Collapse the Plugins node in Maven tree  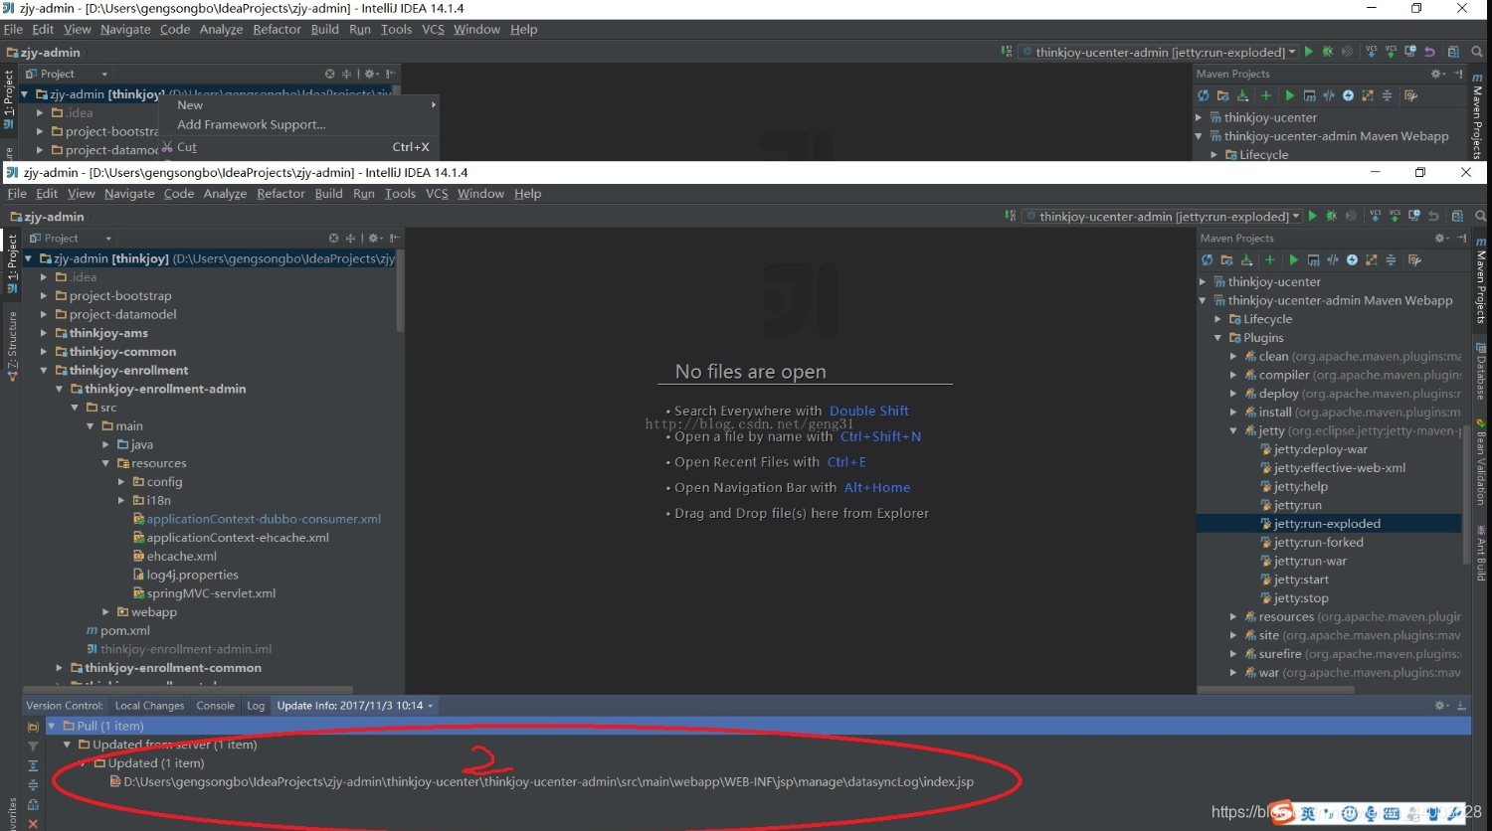(x=1217, y=338)
